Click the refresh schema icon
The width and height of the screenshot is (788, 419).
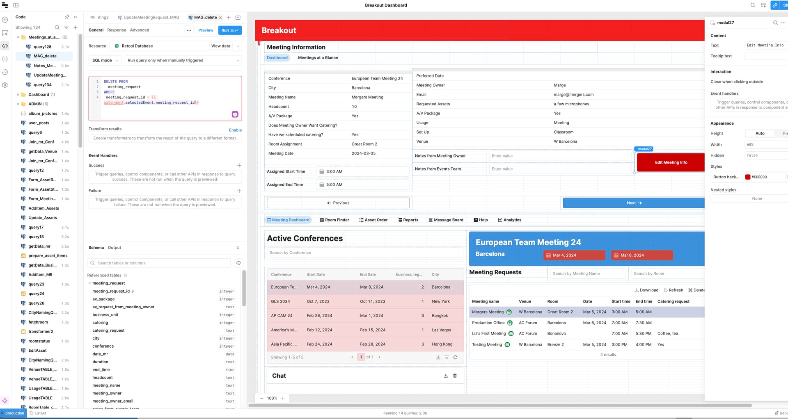point(238,263)
